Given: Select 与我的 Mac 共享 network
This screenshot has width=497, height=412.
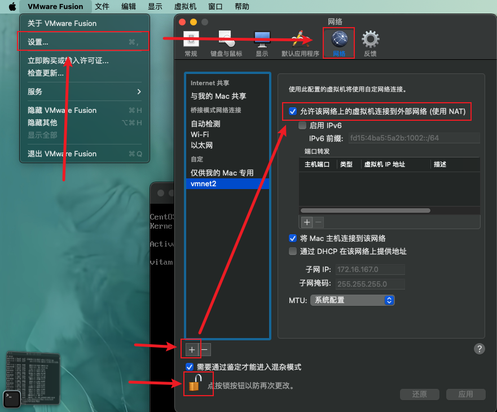Looking at the screenshot, I should pos(227,96).
